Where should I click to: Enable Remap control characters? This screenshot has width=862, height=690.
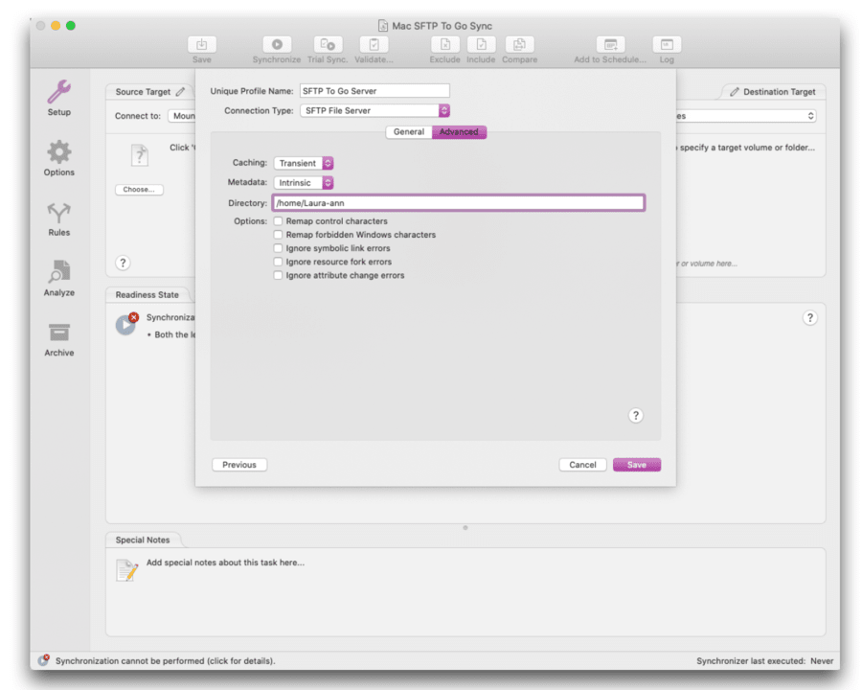[x=276, y=220]
